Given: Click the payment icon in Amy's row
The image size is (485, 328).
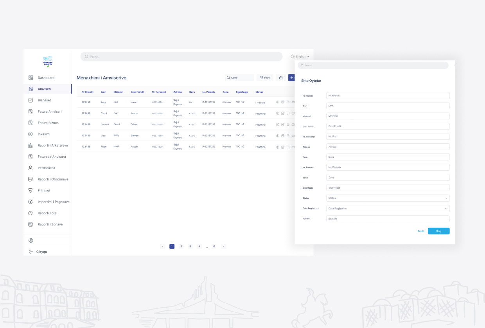Looking at the screenshot, I should [x=277, y=102].
